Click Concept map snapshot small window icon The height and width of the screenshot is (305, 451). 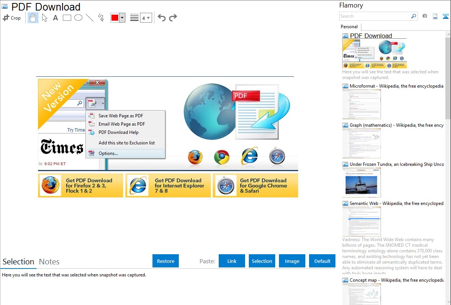point(345,280)
